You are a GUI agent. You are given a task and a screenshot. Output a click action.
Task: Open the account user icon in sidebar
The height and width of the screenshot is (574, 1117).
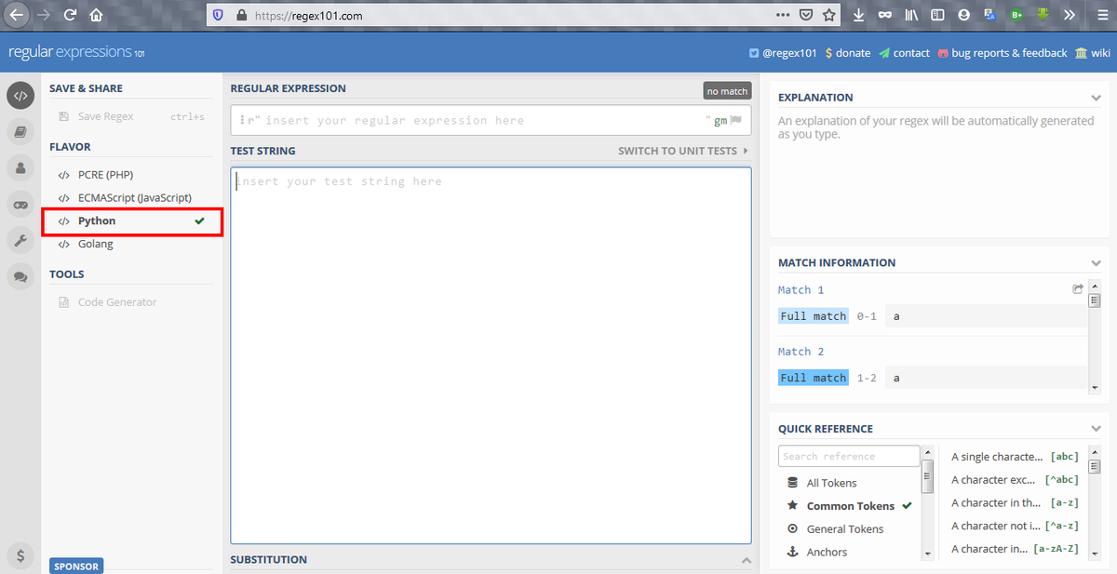(x=20, y=168)
